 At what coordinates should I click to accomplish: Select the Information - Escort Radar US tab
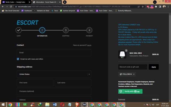pos(47,2)
